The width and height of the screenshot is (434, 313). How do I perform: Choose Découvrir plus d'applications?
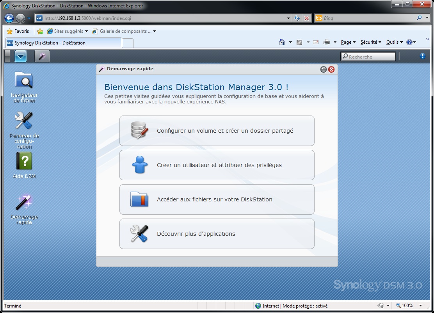pos(217,233)
